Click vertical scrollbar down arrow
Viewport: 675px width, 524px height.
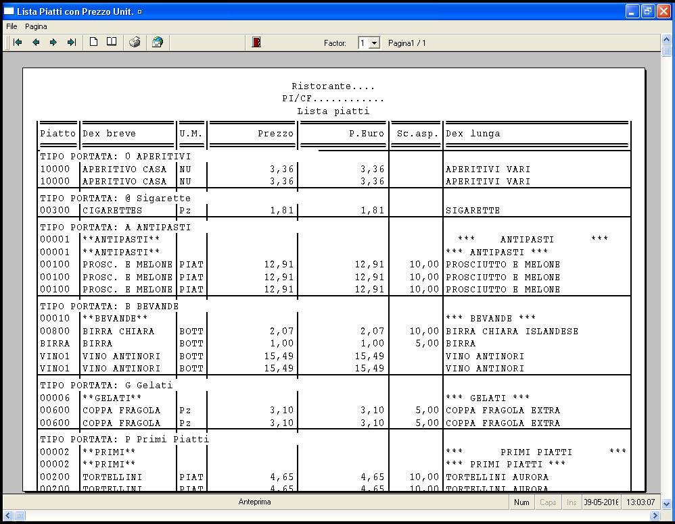pyautogui.click(x=666, y=504)
